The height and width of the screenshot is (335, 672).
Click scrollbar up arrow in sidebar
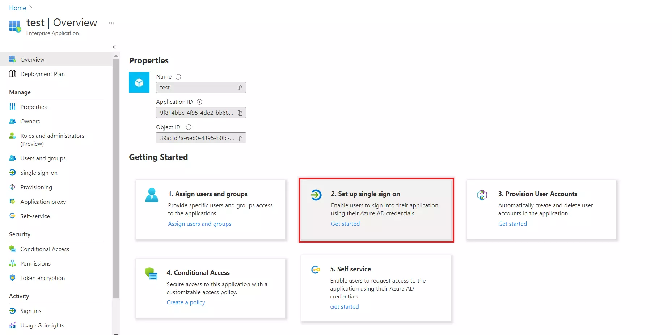point(116,56)
